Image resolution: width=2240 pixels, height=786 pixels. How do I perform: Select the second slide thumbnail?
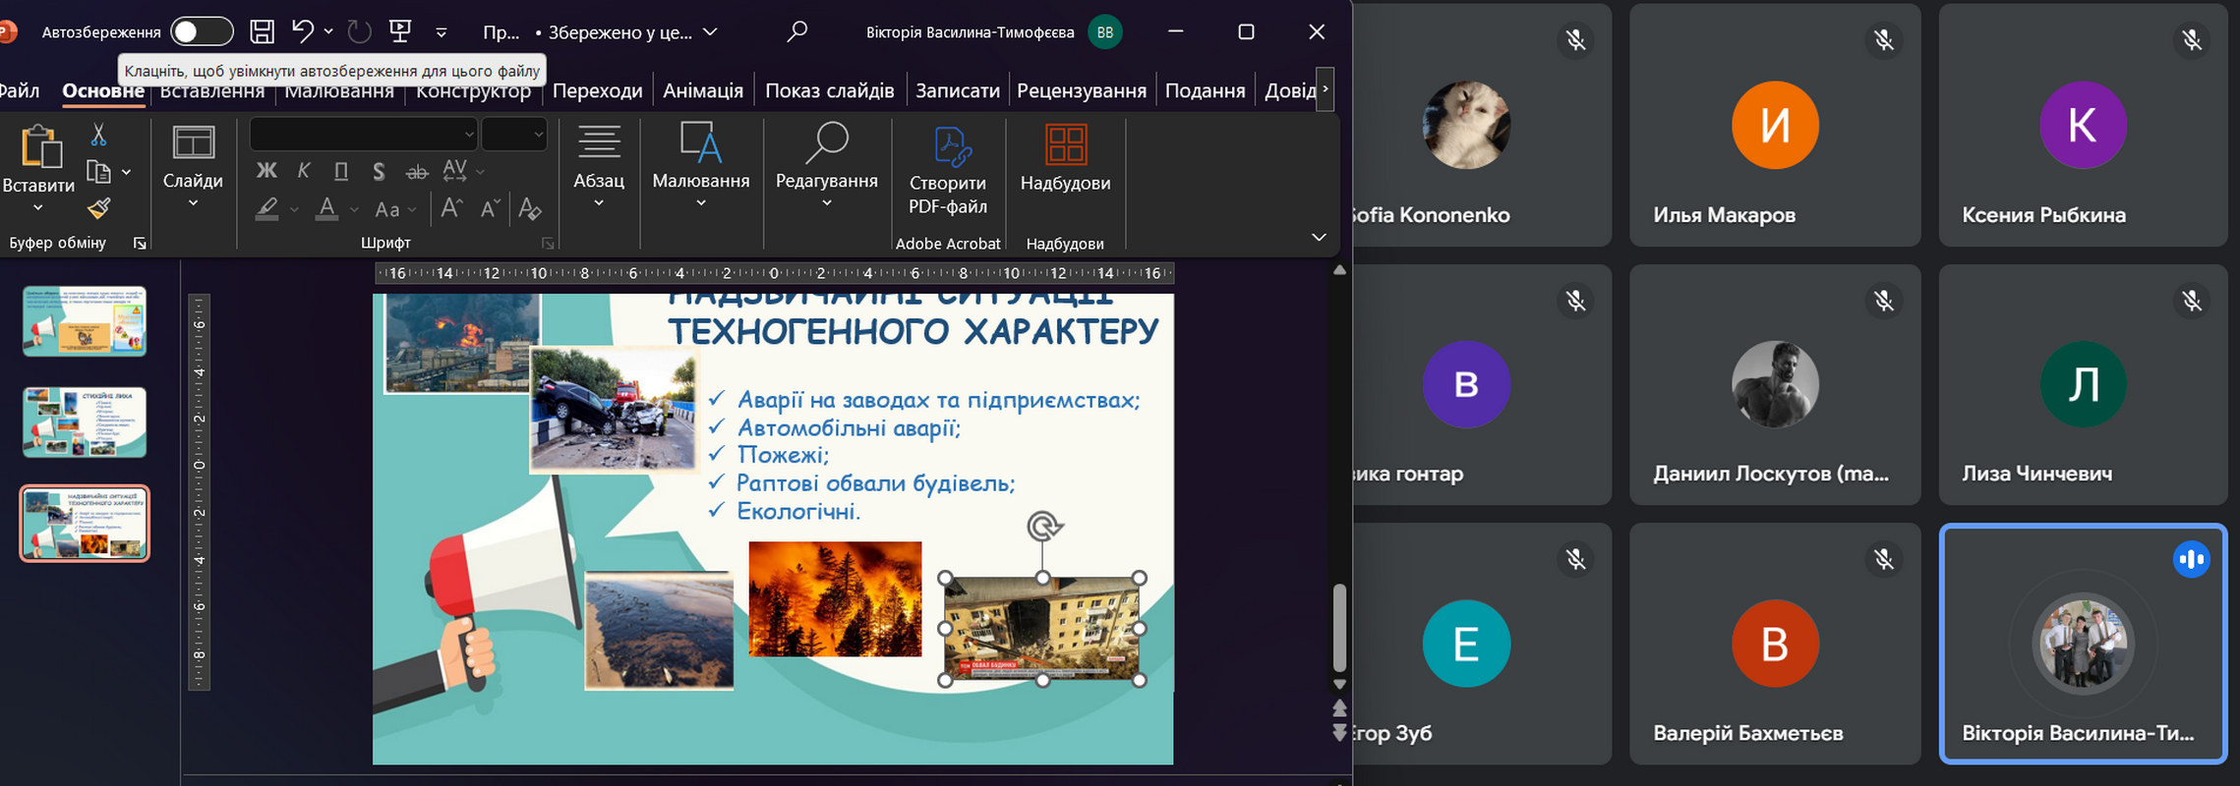[85, 421]
